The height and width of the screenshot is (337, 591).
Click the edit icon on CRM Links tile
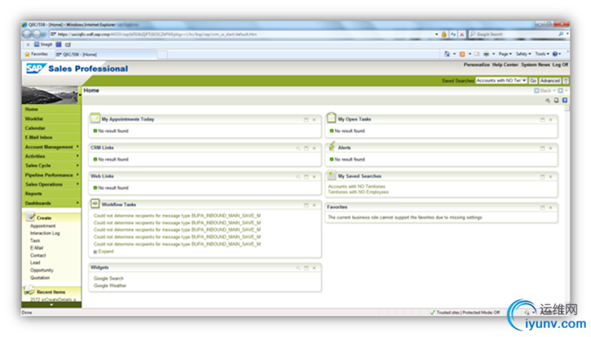click(298, 149)
